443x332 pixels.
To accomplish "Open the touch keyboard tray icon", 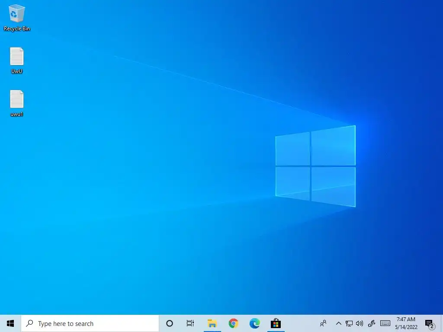I will coord(385,323).
